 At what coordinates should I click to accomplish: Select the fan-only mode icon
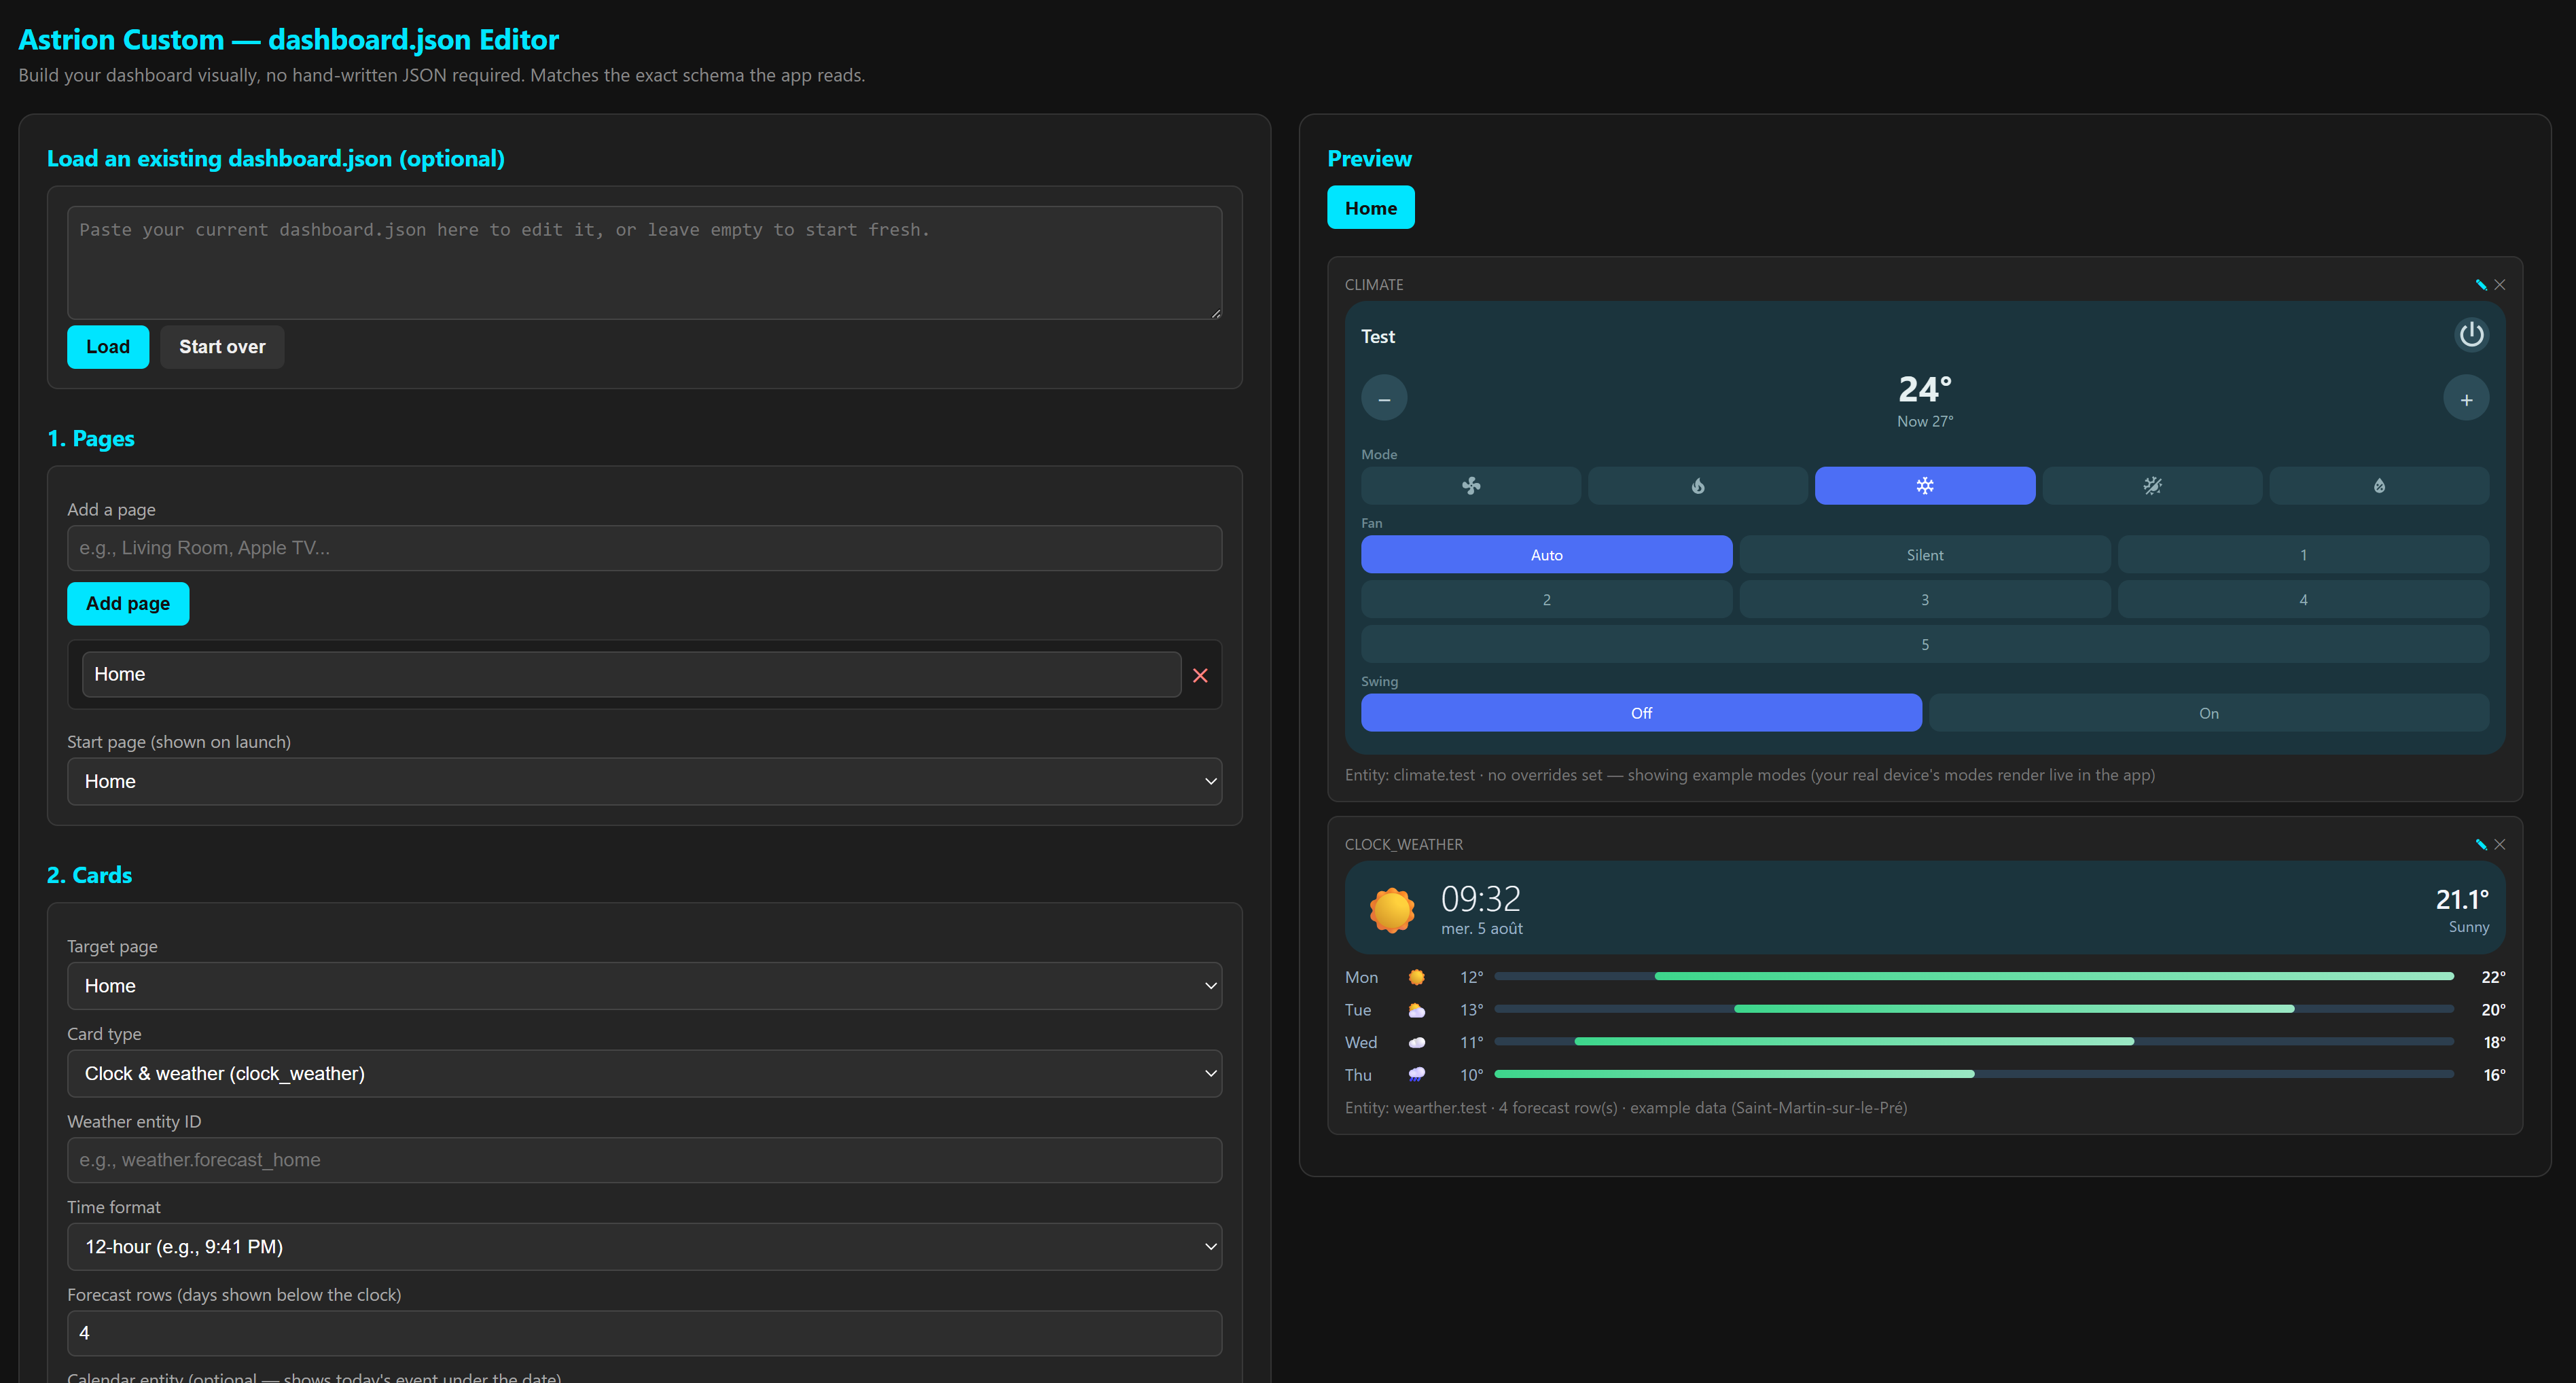(1471, 486)
